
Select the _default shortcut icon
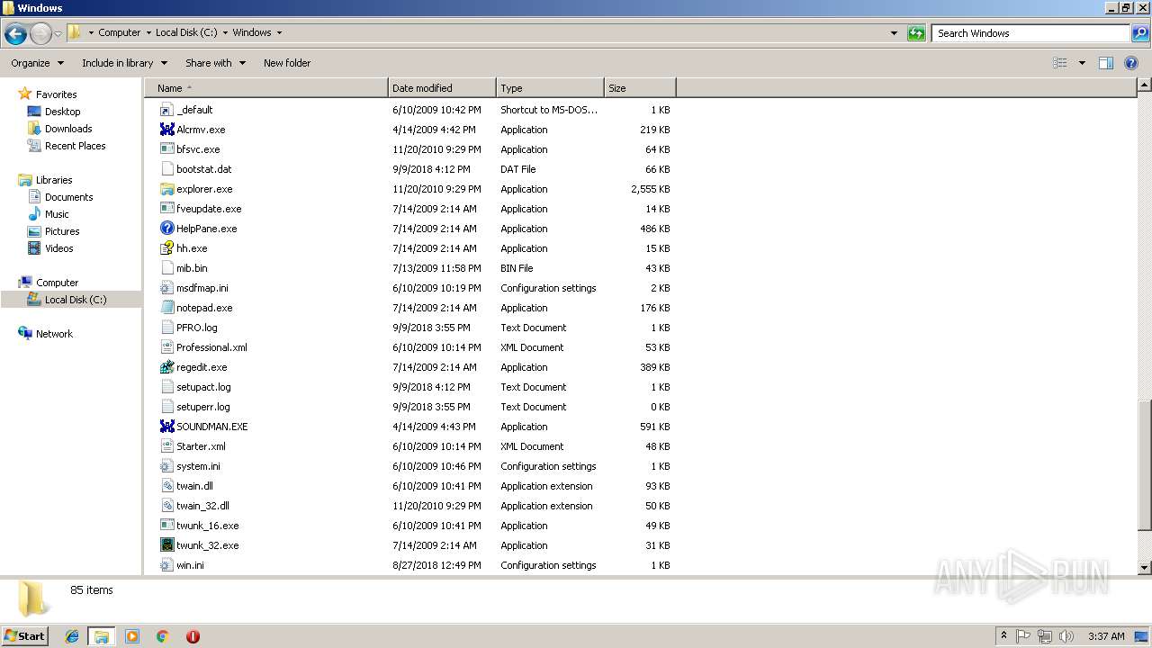(x=166, y=110)
